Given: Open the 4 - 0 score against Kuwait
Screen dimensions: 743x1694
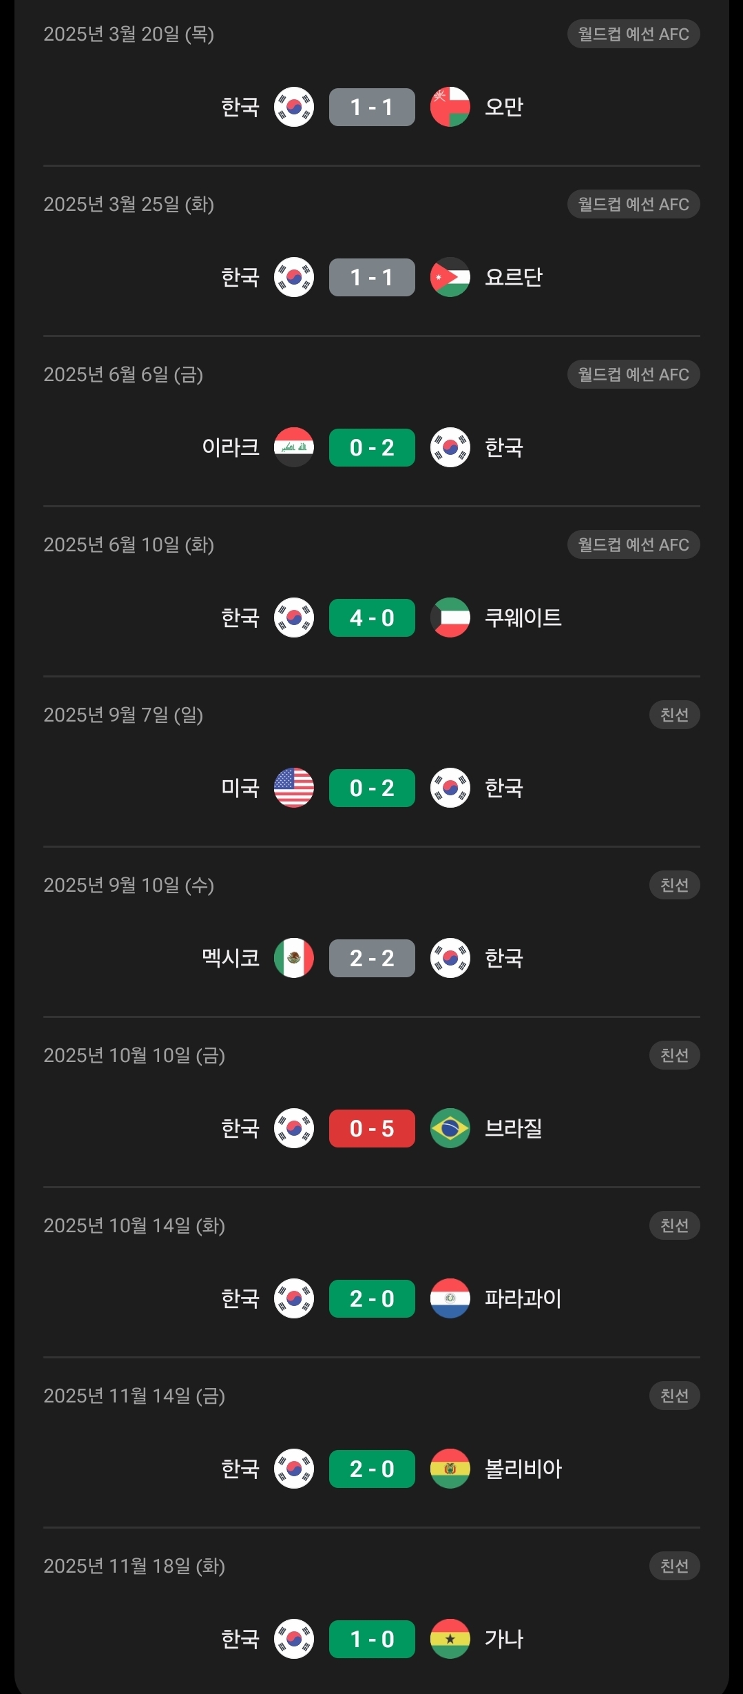Looking at the screenshot, I should tap(372, 618).
